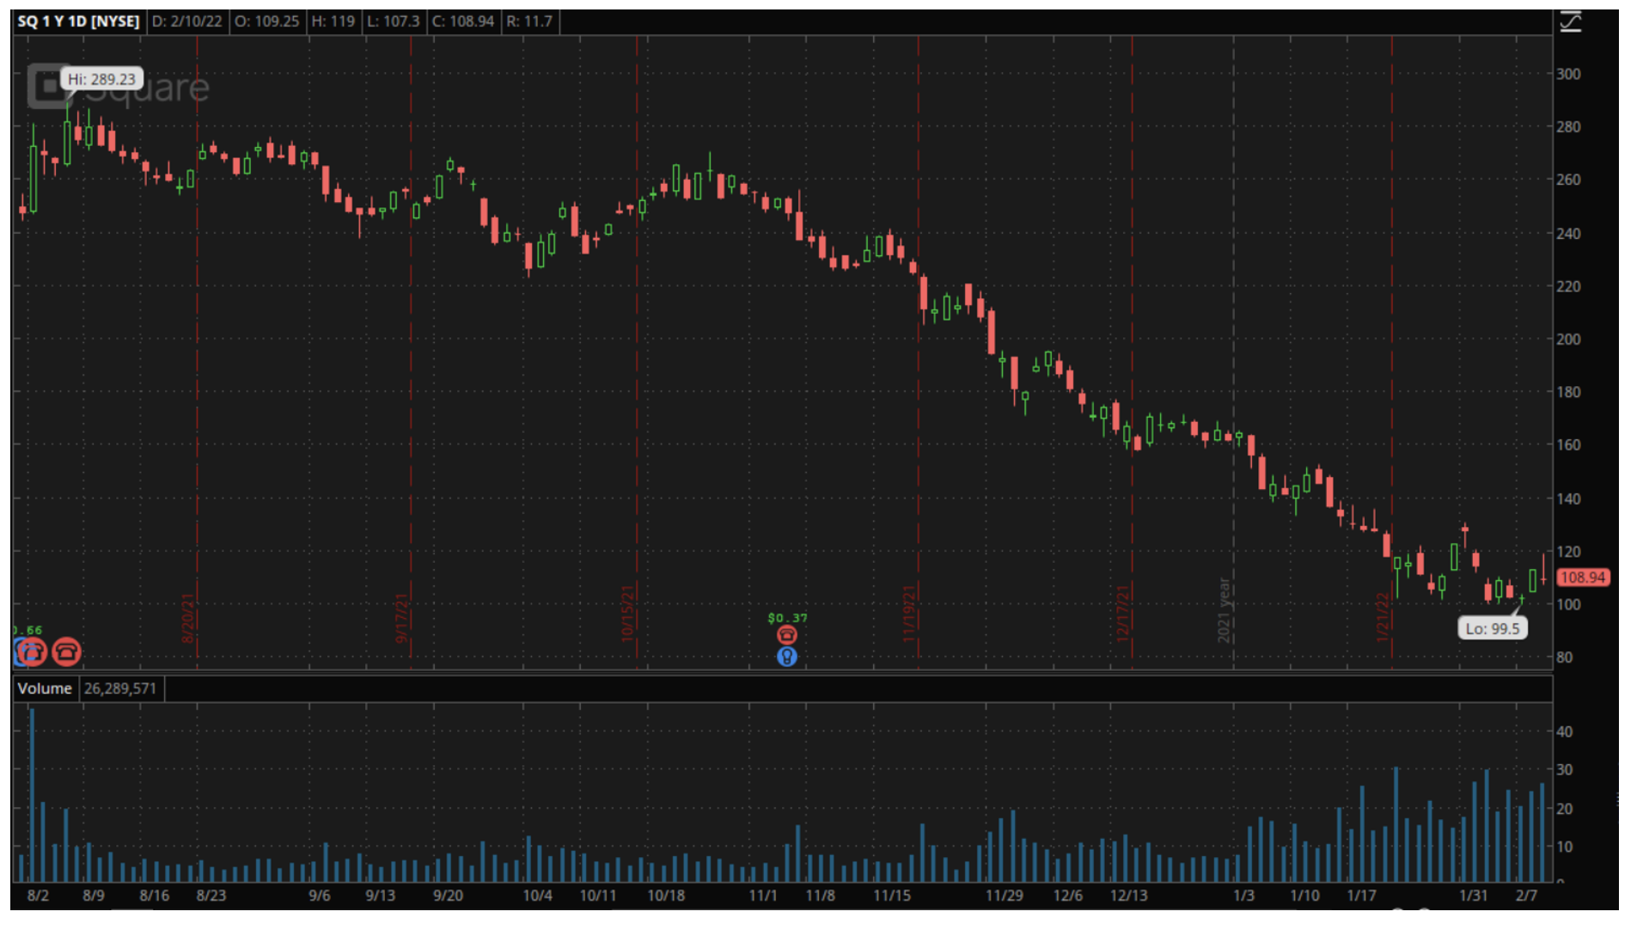Click the Lo: 99.5 price bubble
This screenshot has width=1643, height=930.
(1492, 628)
